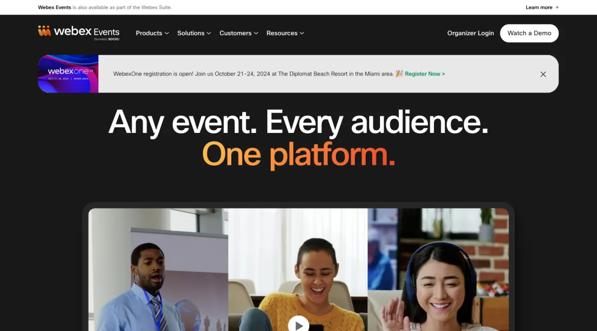Expand the Resources chevron
Screen dimensions: 597x331
point(302,33)
